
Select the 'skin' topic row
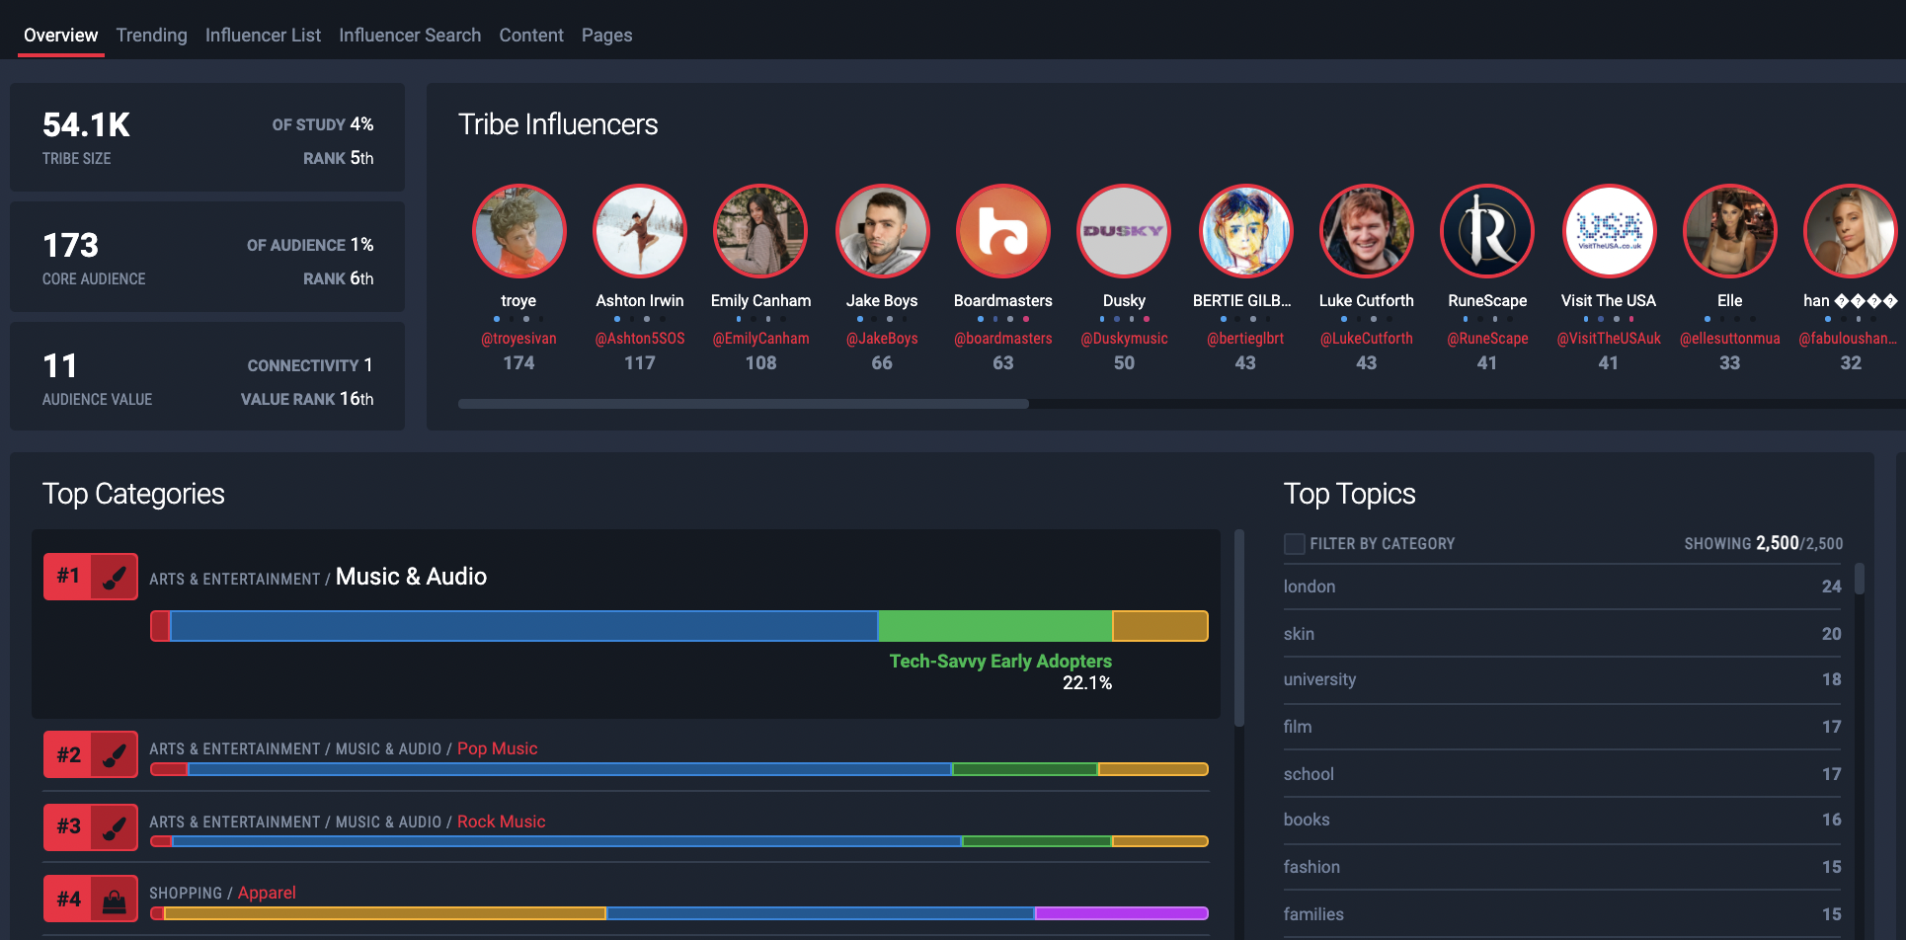pyautogui.click(x=1562, y=634)
